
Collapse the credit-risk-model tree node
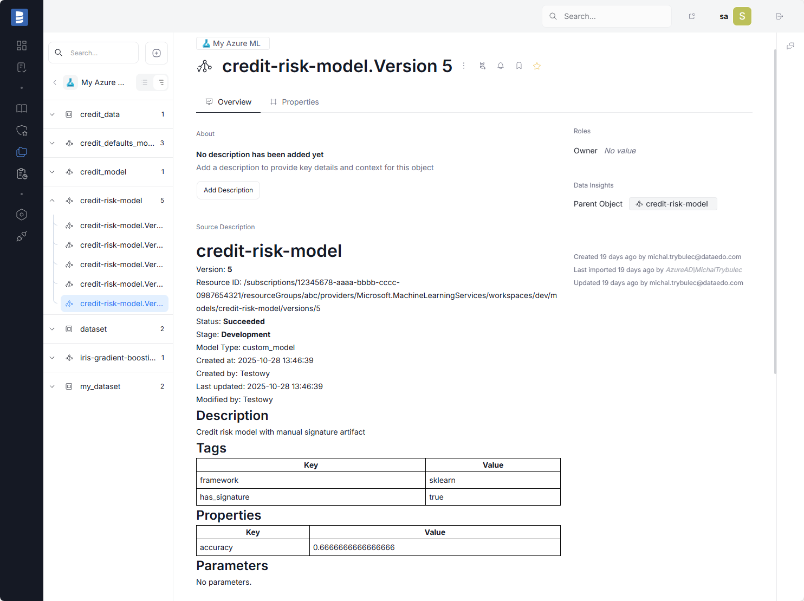(x=51, y=200)
